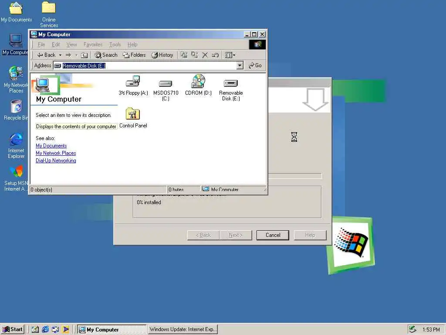Click the Help button in setup wizard
446x335 pixels.
[x=310, y=235]
